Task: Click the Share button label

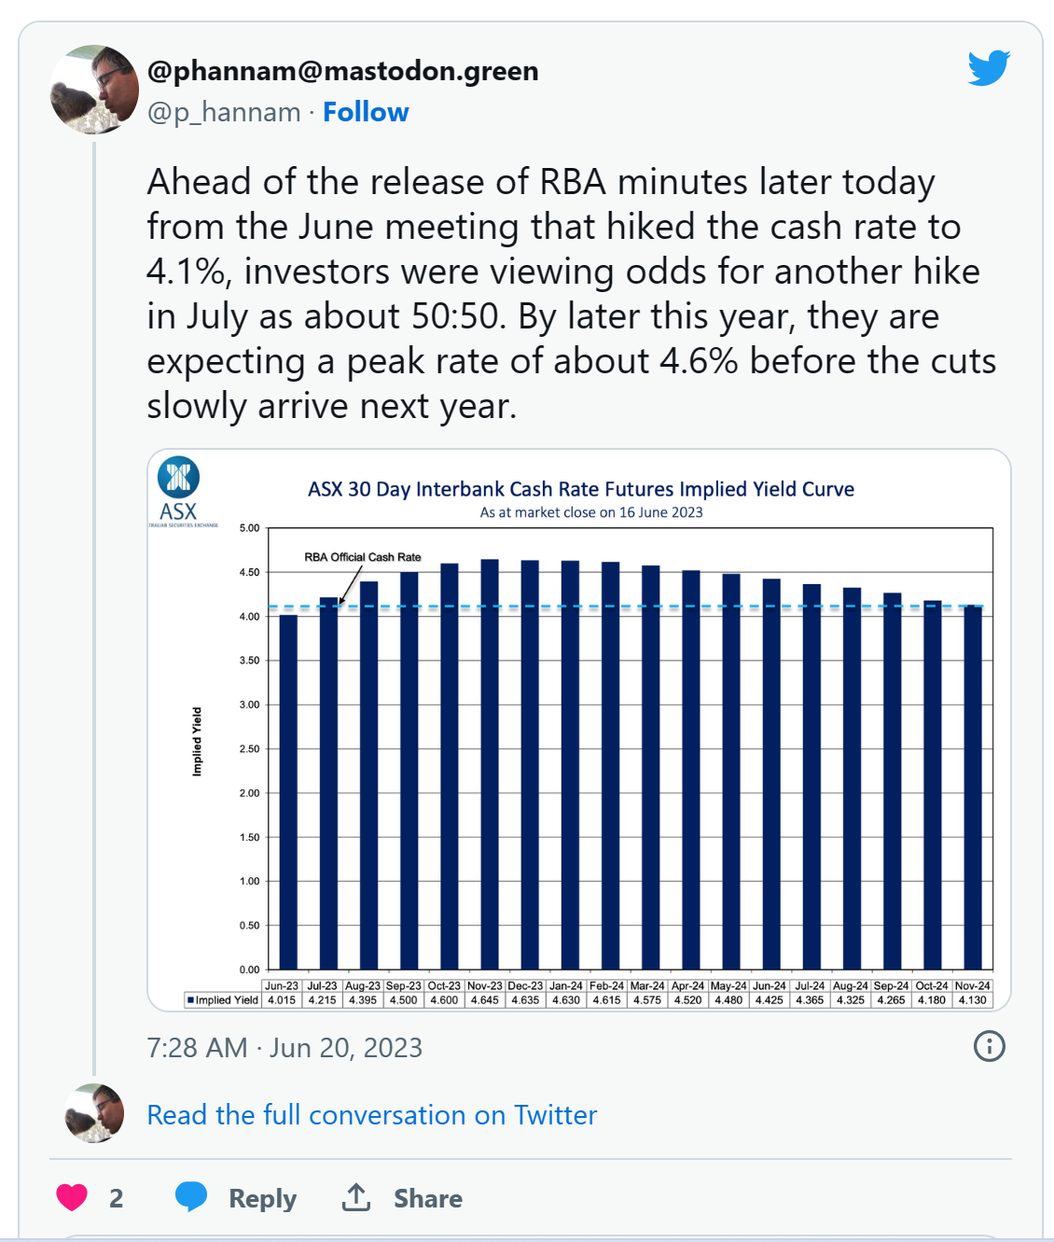Action: (428, 1198)
